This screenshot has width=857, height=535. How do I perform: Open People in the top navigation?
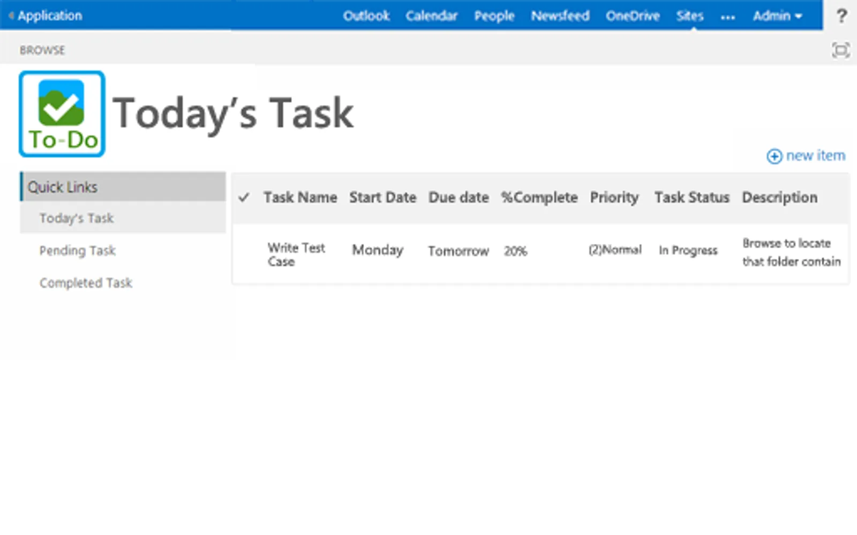(494, 16)
